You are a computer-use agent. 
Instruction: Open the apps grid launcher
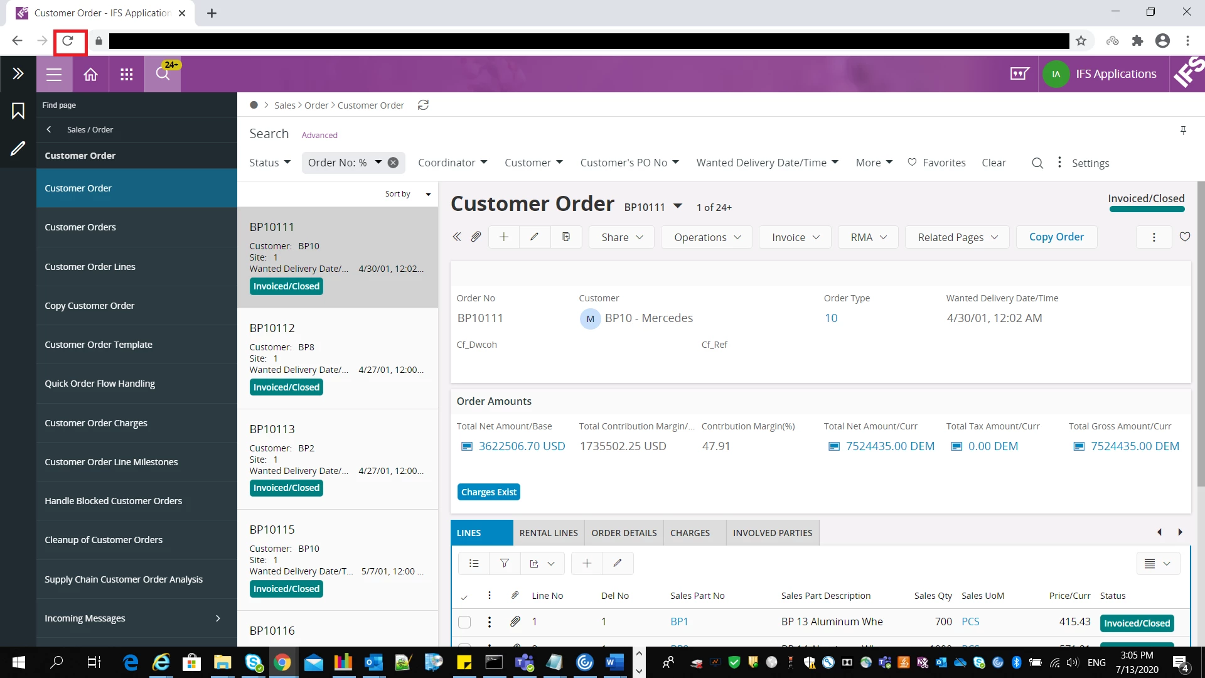(127, 74)
